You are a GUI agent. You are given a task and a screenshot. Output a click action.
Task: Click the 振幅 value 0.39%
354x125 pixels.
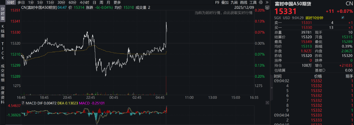pos(347,47)
